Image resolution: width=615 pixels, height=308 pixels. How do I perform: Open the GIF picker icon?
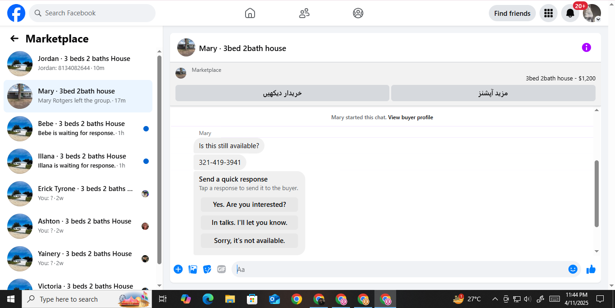(222, 269)
